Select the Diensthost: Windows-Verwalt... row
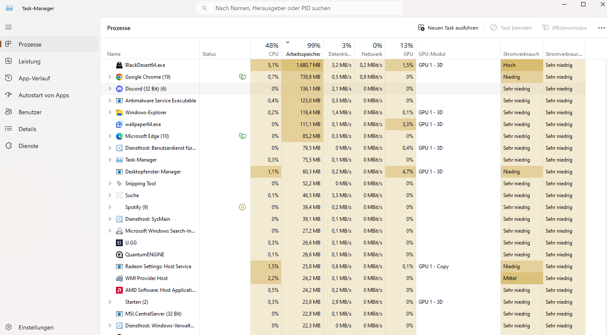This screenshot has height=335, width=607. [x=343, y=326]
